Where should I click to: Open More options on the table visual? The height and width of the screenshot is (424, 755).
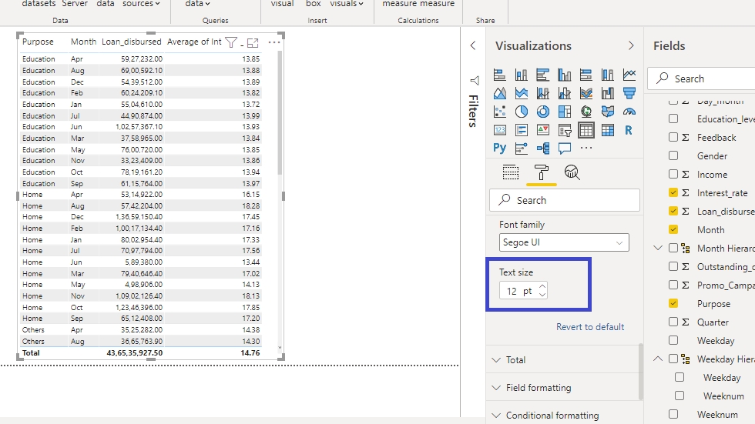click(x=274, y=43)
